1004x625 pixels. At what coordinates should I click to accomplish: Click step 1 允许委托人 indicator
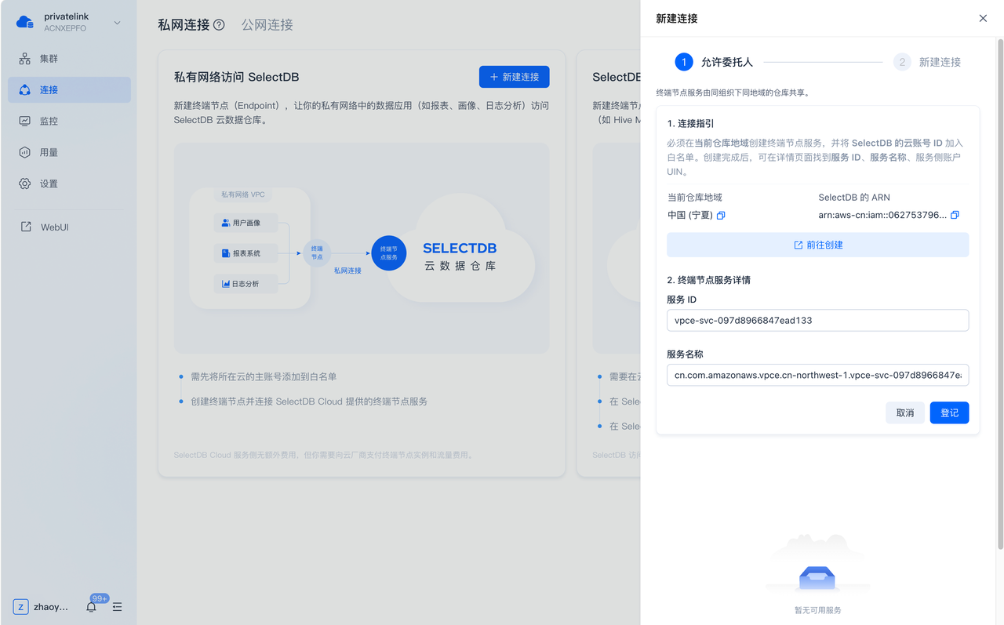tap(714, 62)
